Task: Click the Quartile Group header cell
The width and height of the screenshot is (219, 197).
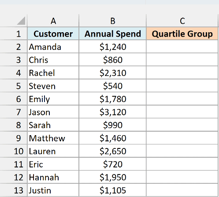Action: pyautogui.click(x=182, y=34)
